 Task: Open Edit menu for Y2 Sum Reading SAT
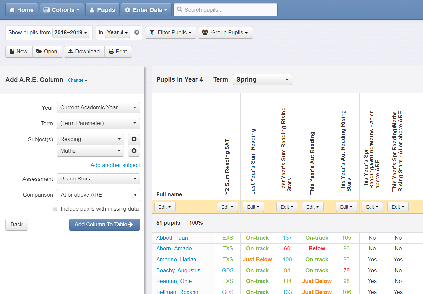[x=228, y=207]
